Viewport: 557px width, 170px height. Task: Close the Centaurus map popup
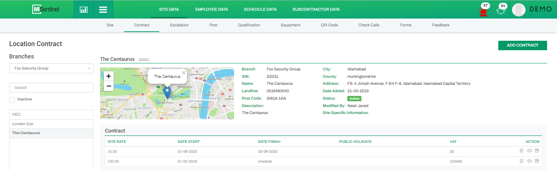[x=184, y=73]
